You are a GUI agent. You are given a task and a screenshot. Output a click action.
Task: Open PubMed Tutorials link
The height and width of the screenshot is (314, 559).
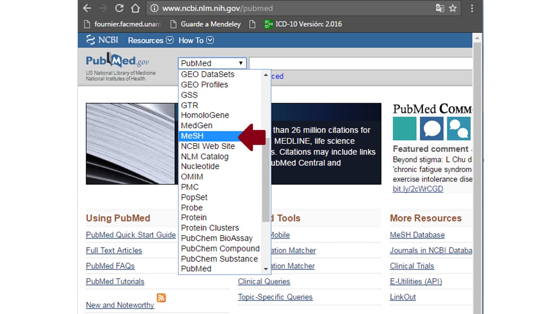[x=115, y=282]
